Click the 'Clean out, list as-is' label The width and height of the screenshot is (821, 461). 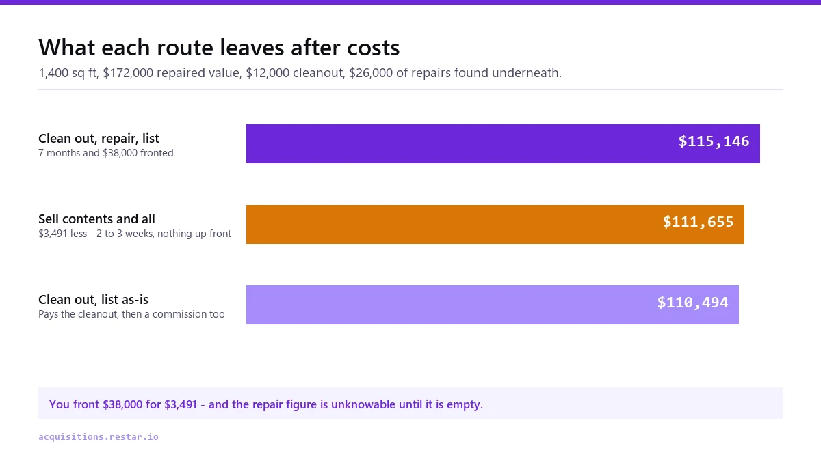click(93, 300)
